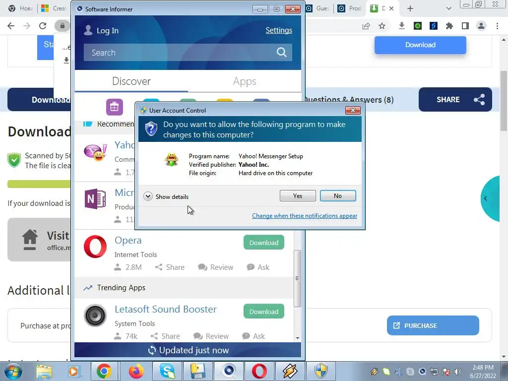Open the tab search dropdown arrow
The height and width of the screenshot is (381, 508).
click(448, 9)
